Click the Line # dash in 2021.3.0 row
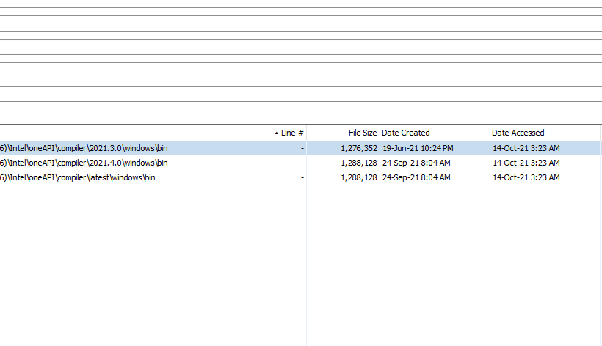The height and width of the screenshot is (346, 602). tap(302, 148)
